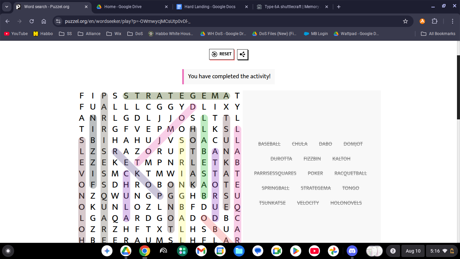Switch to the Hard Landing Google Docs tab

point(210,7)
